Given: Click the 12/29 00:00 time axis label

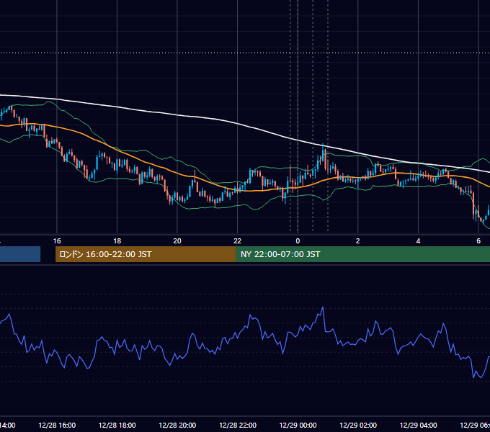Looking at the screenshot, I should pyautogui.click(x=298, y=425).
